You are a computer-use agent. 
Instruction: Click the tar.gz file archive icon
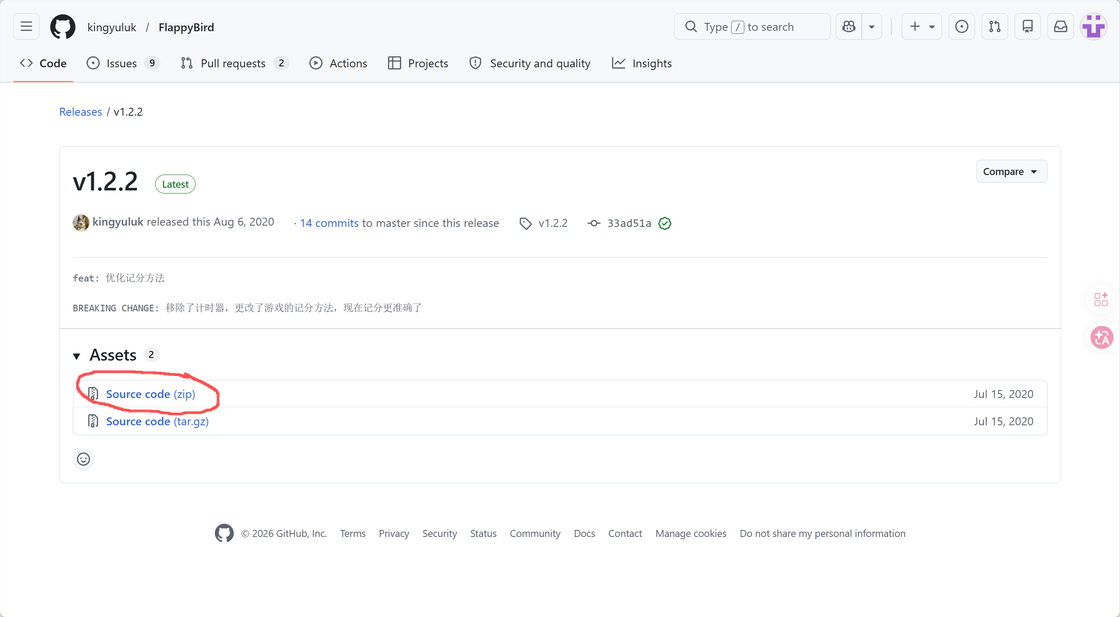tap(93, 421)
